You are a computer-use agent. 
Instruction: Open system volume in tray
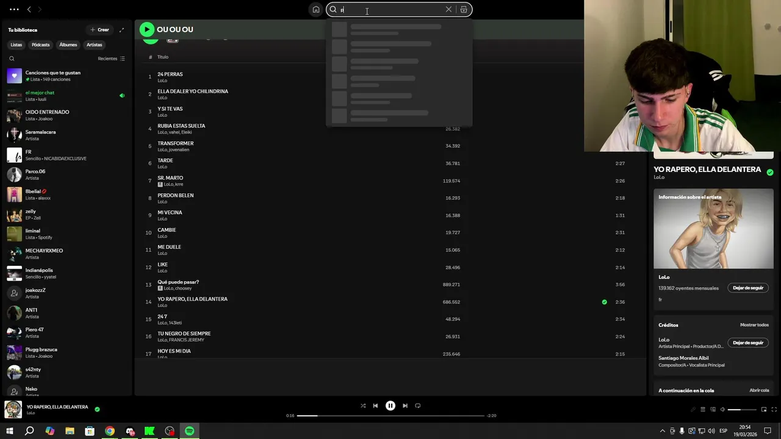click(711, 431)
